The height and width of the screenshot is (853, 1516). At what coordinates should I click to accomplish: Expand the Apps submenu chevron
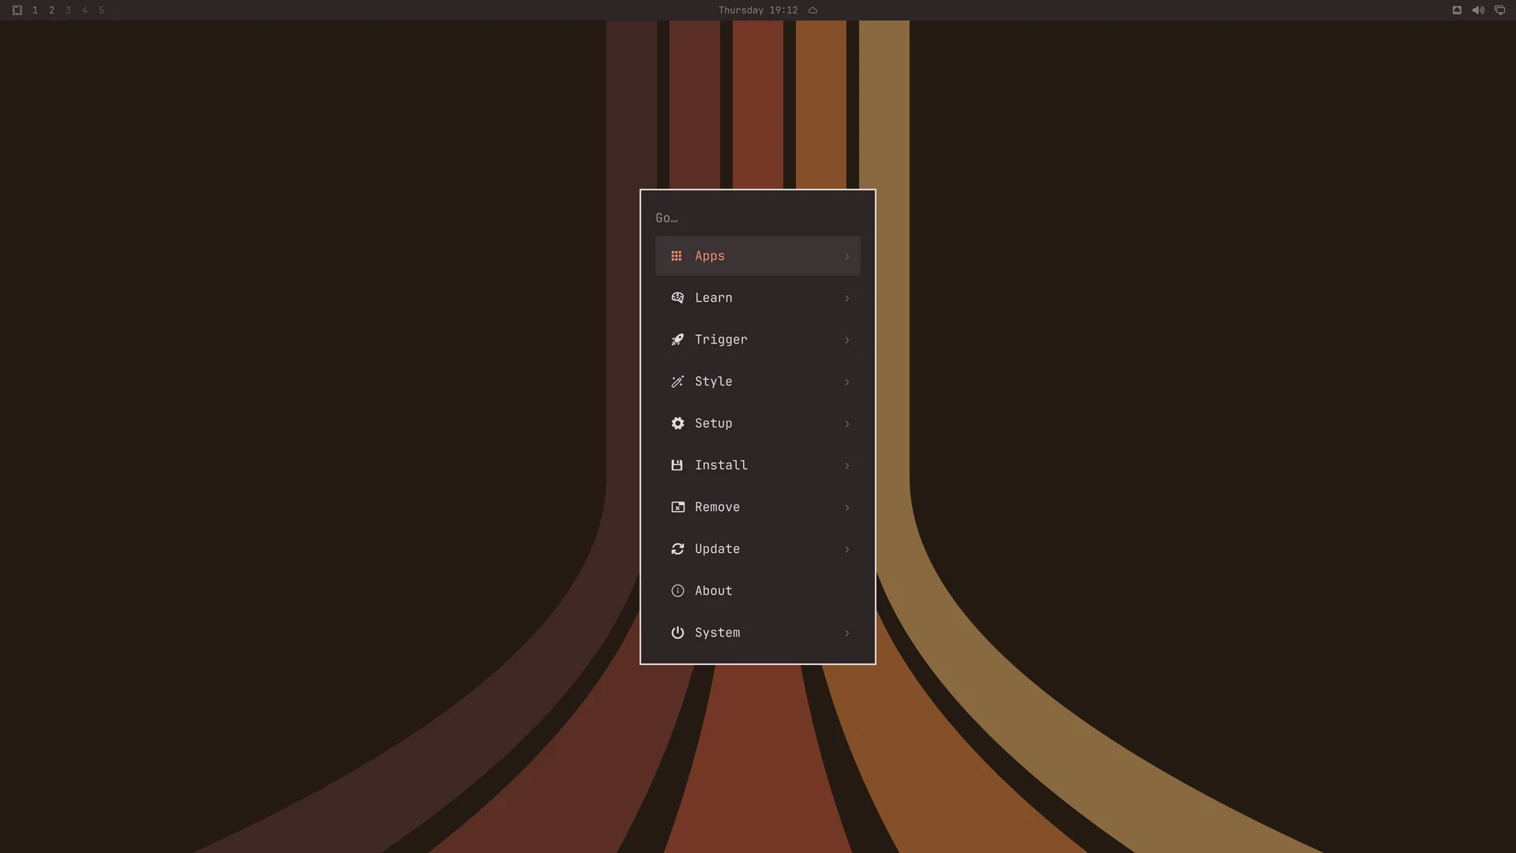(847, 256)
